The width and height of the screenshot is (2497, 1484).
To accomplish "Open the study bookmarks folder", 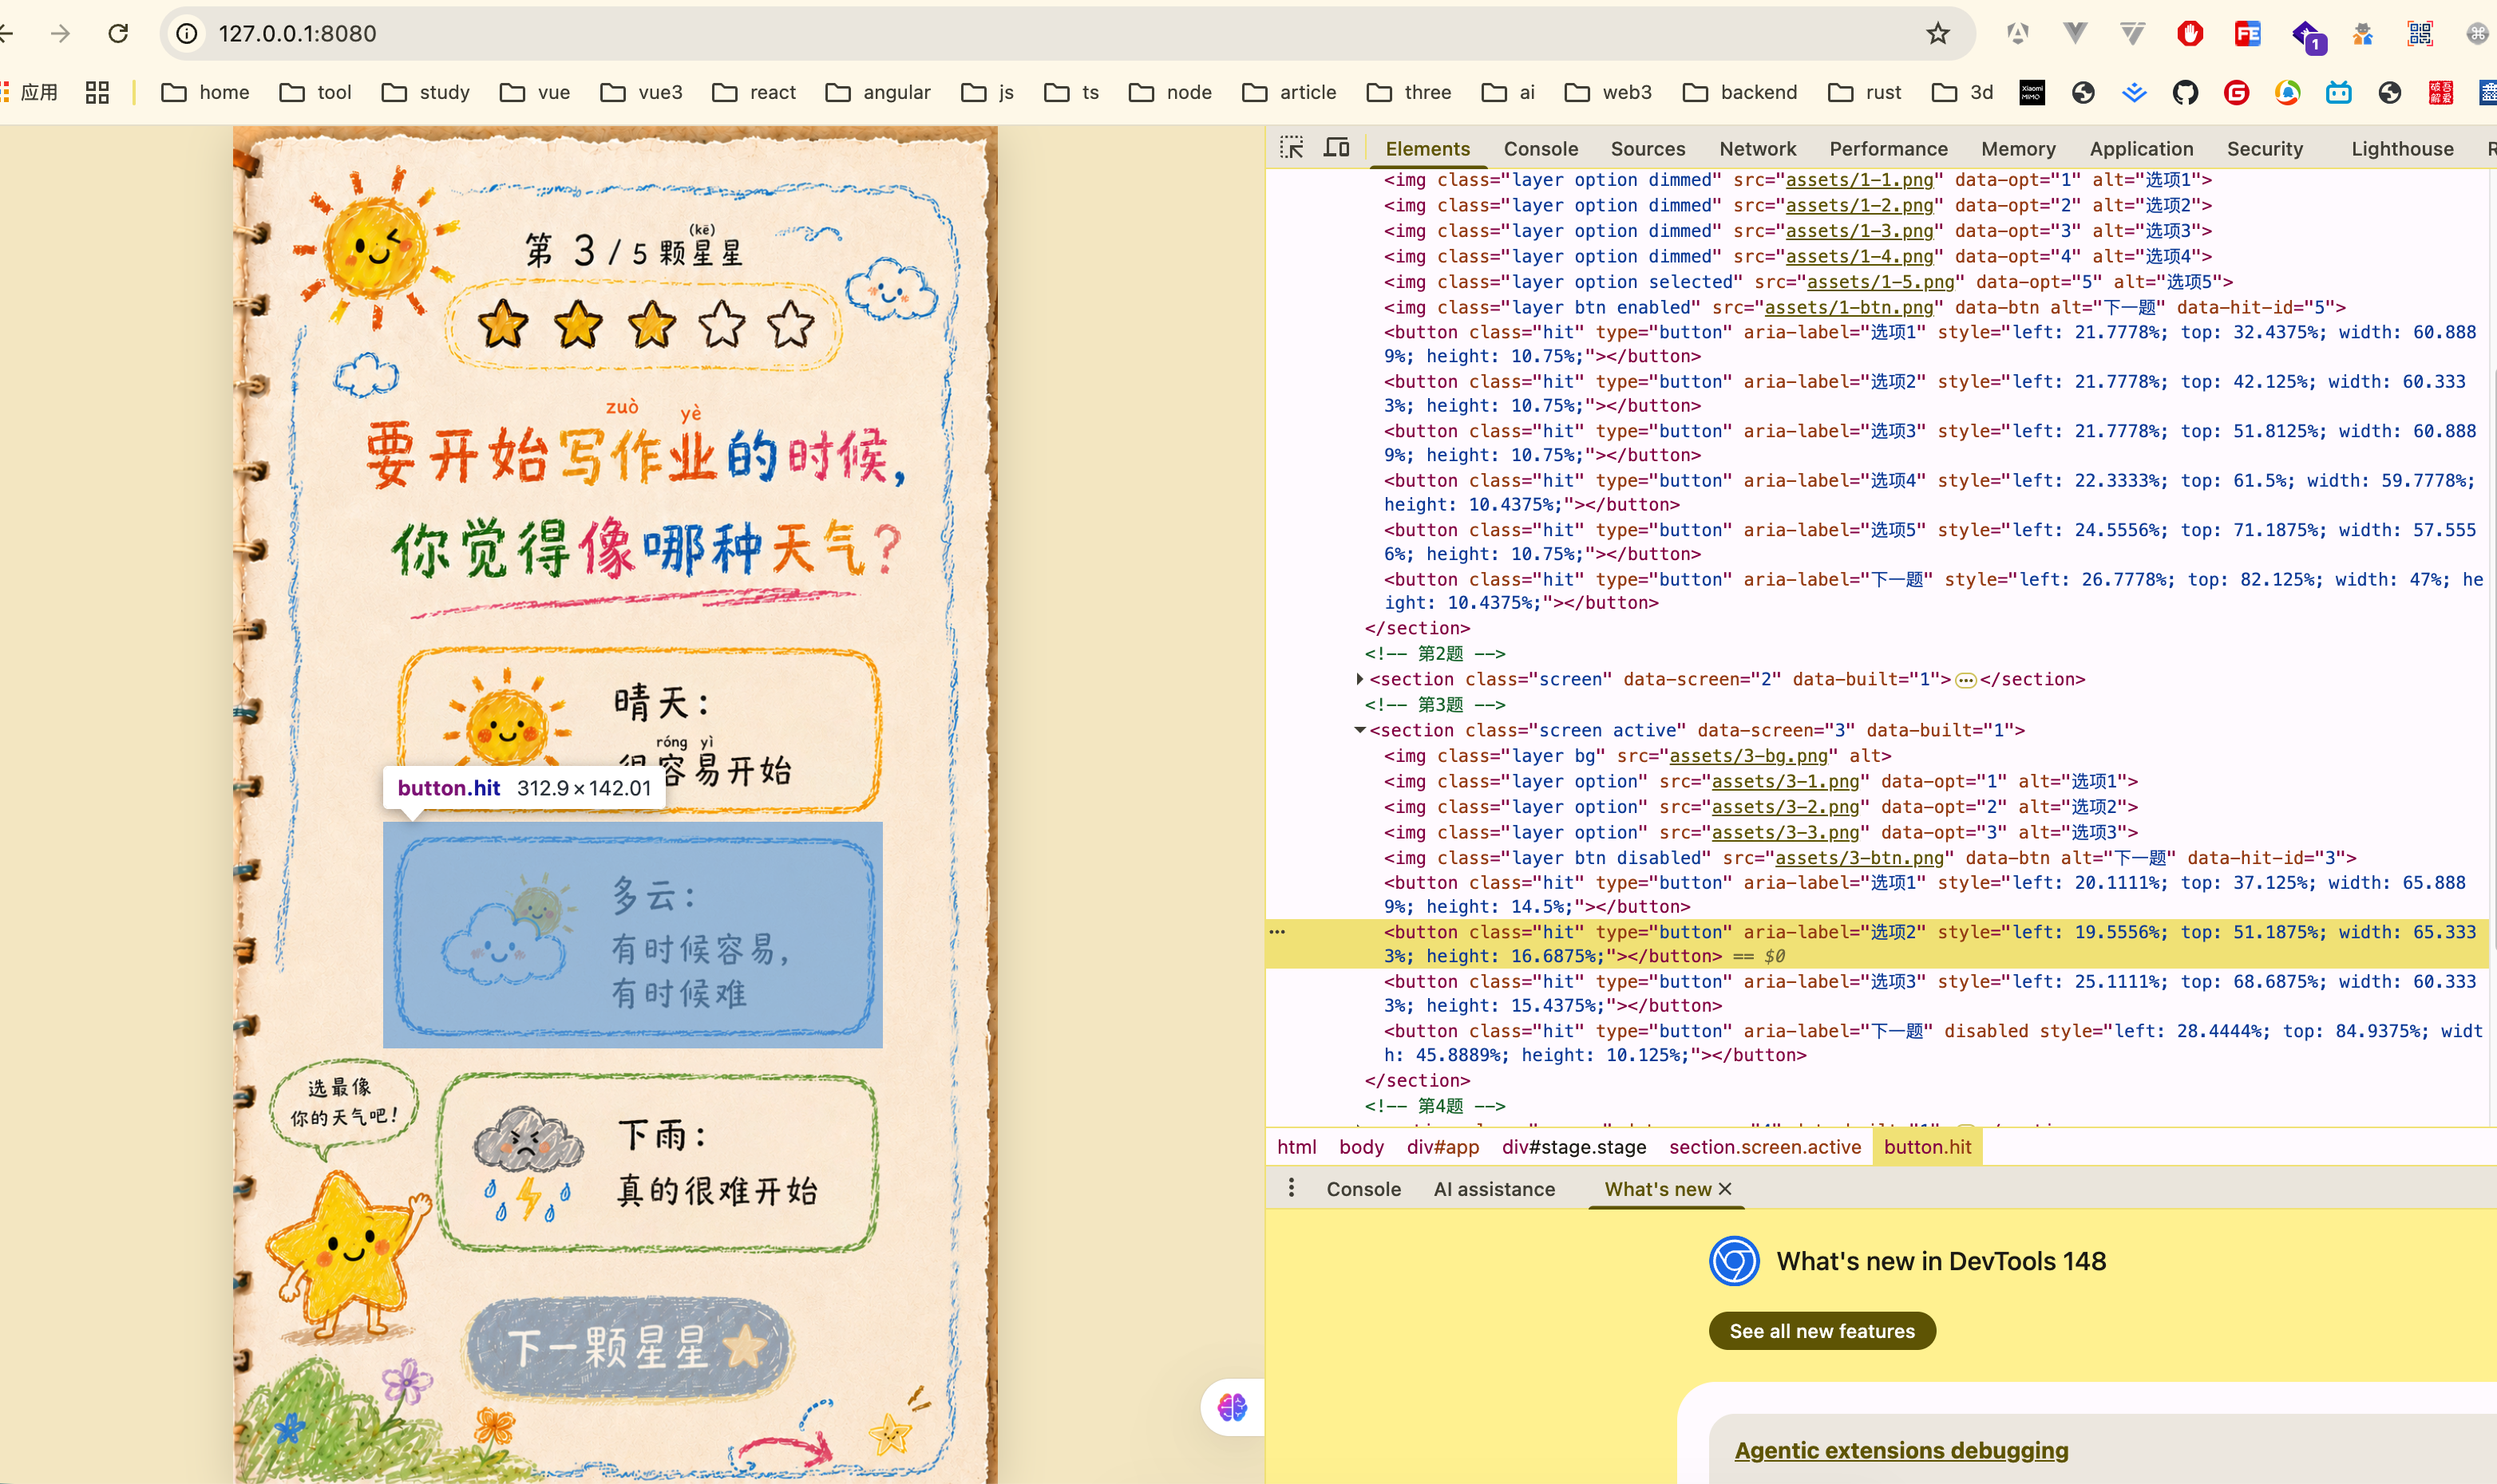I will [x=425, y=93].
